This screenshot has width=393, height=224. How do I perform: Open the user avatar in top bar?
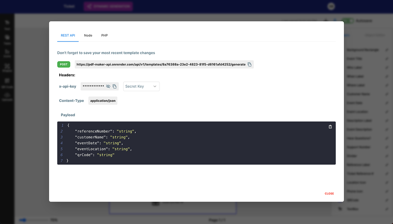(x=331, y=6)
